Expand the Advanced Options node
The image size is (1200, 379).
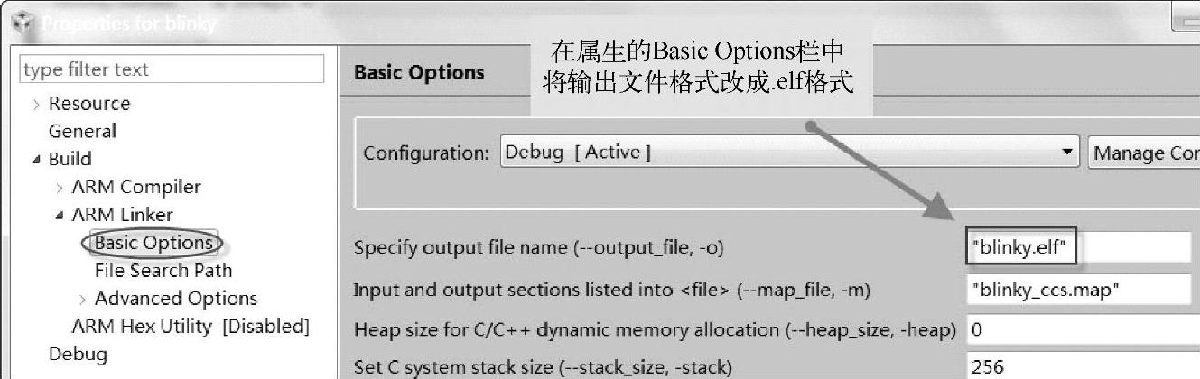tap(83, 300)
